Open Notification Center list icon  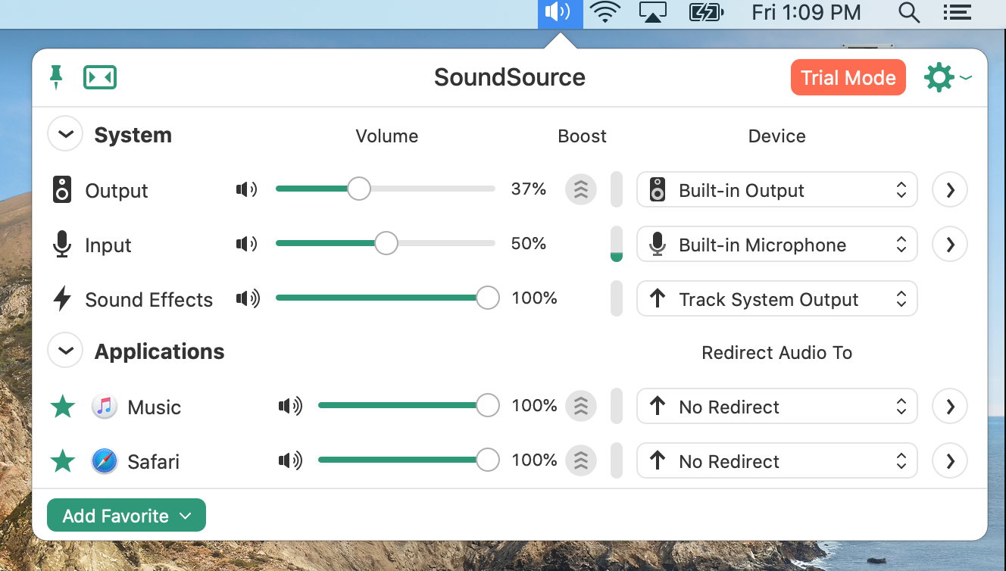[958, 13]
